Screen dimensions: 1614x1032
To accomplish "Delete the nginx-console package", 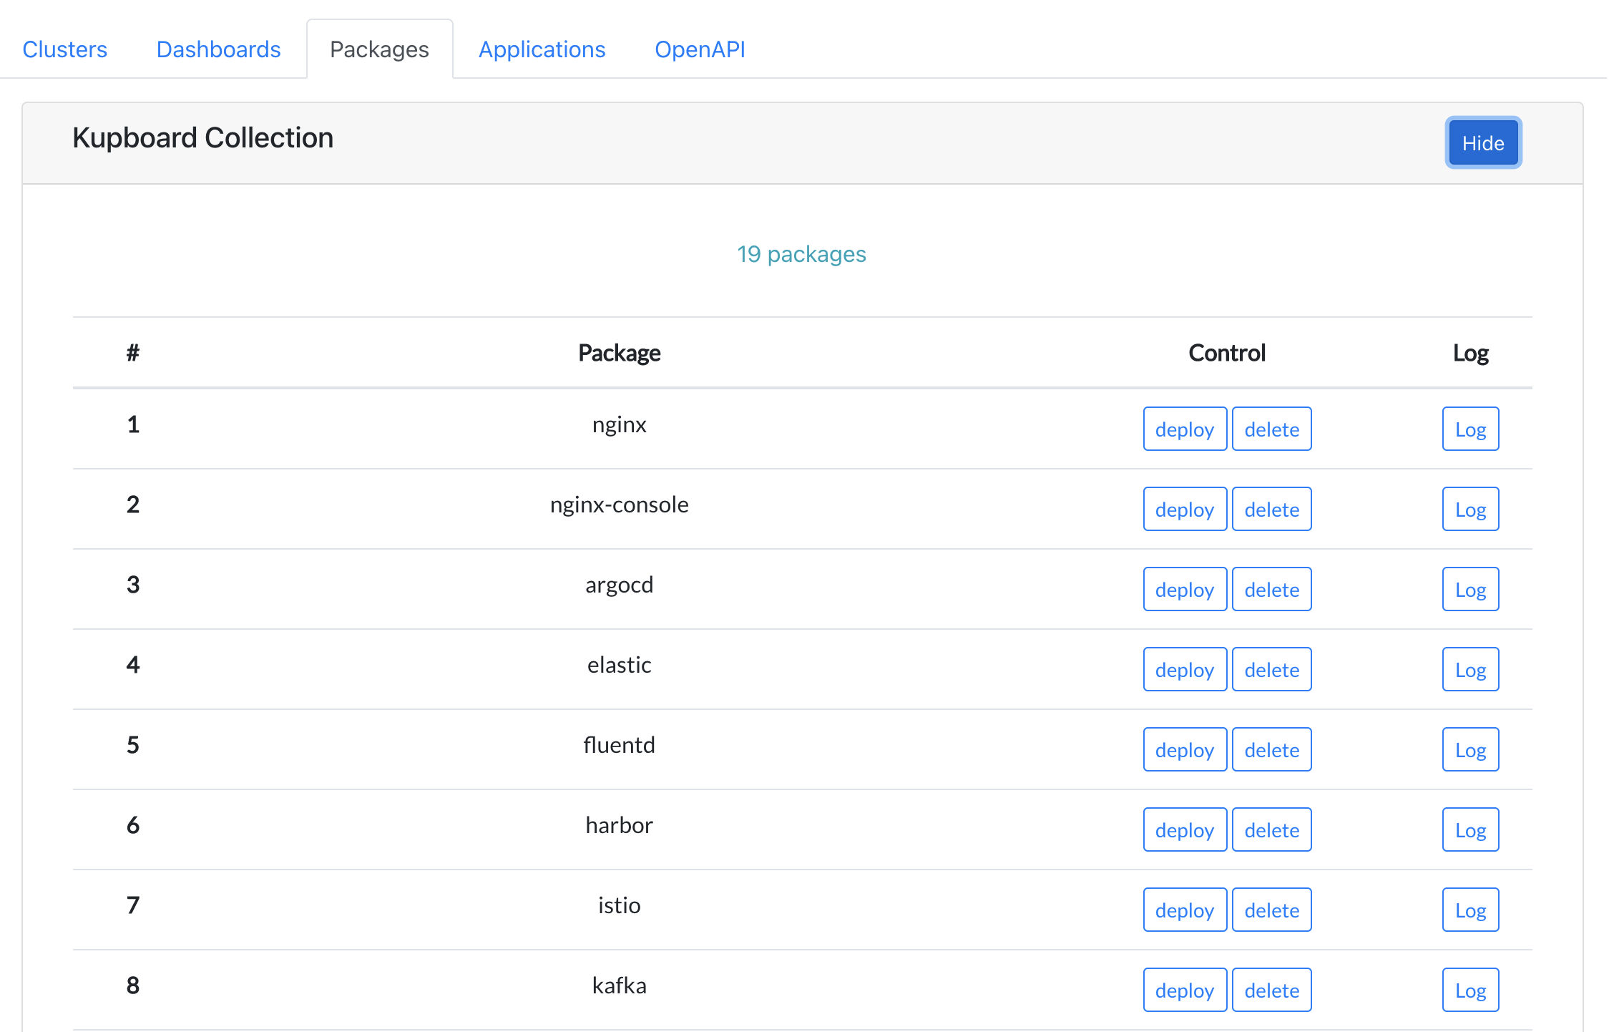I will (1272, 510).
